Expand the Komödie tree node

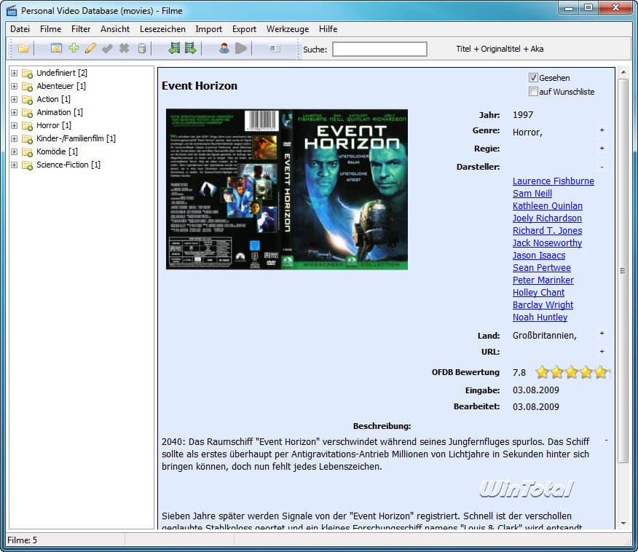click(15, 151)
